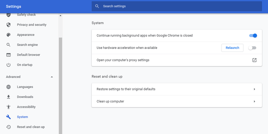The height and width of the screenshot is (134, 268).
Task: Enable hardware acceleration toggle
Action: click(252, 48)
